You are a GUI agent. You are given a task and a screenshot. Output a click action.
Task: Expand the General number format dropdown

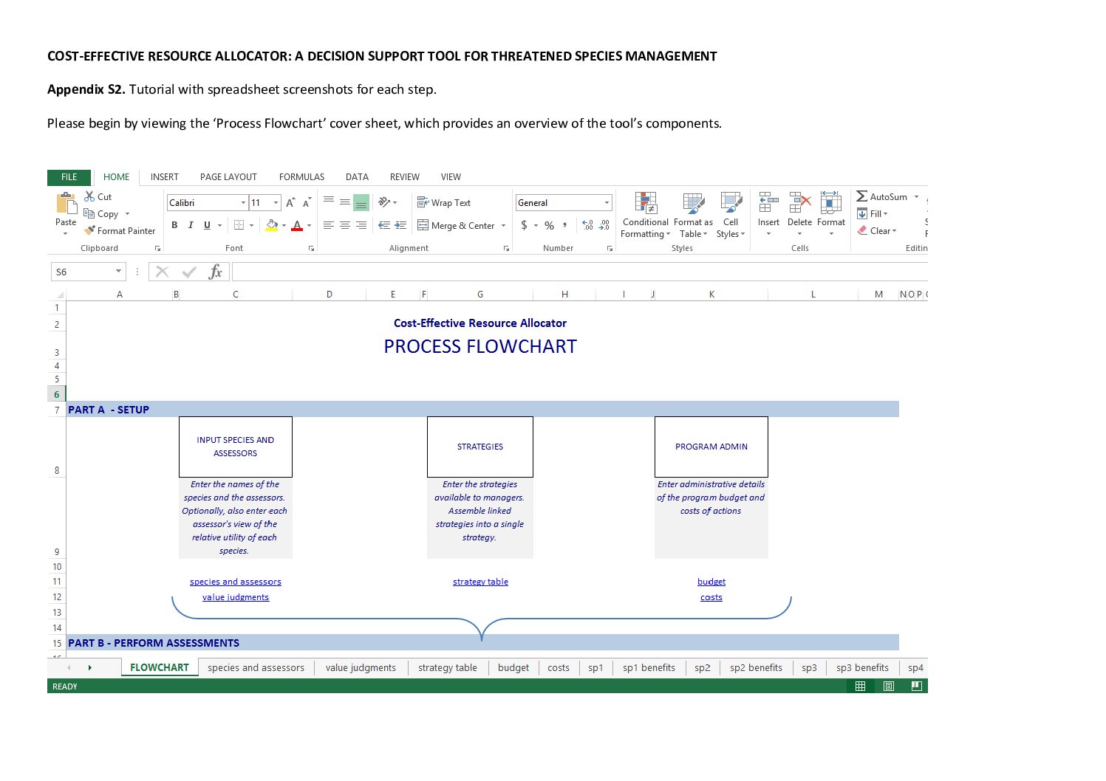607,203
